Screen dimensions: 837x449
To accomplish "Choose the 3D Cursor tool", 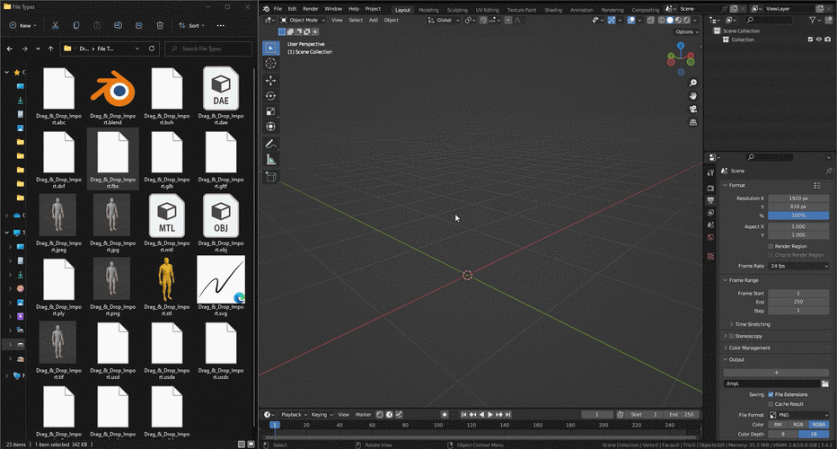I will tap(270, 64).
